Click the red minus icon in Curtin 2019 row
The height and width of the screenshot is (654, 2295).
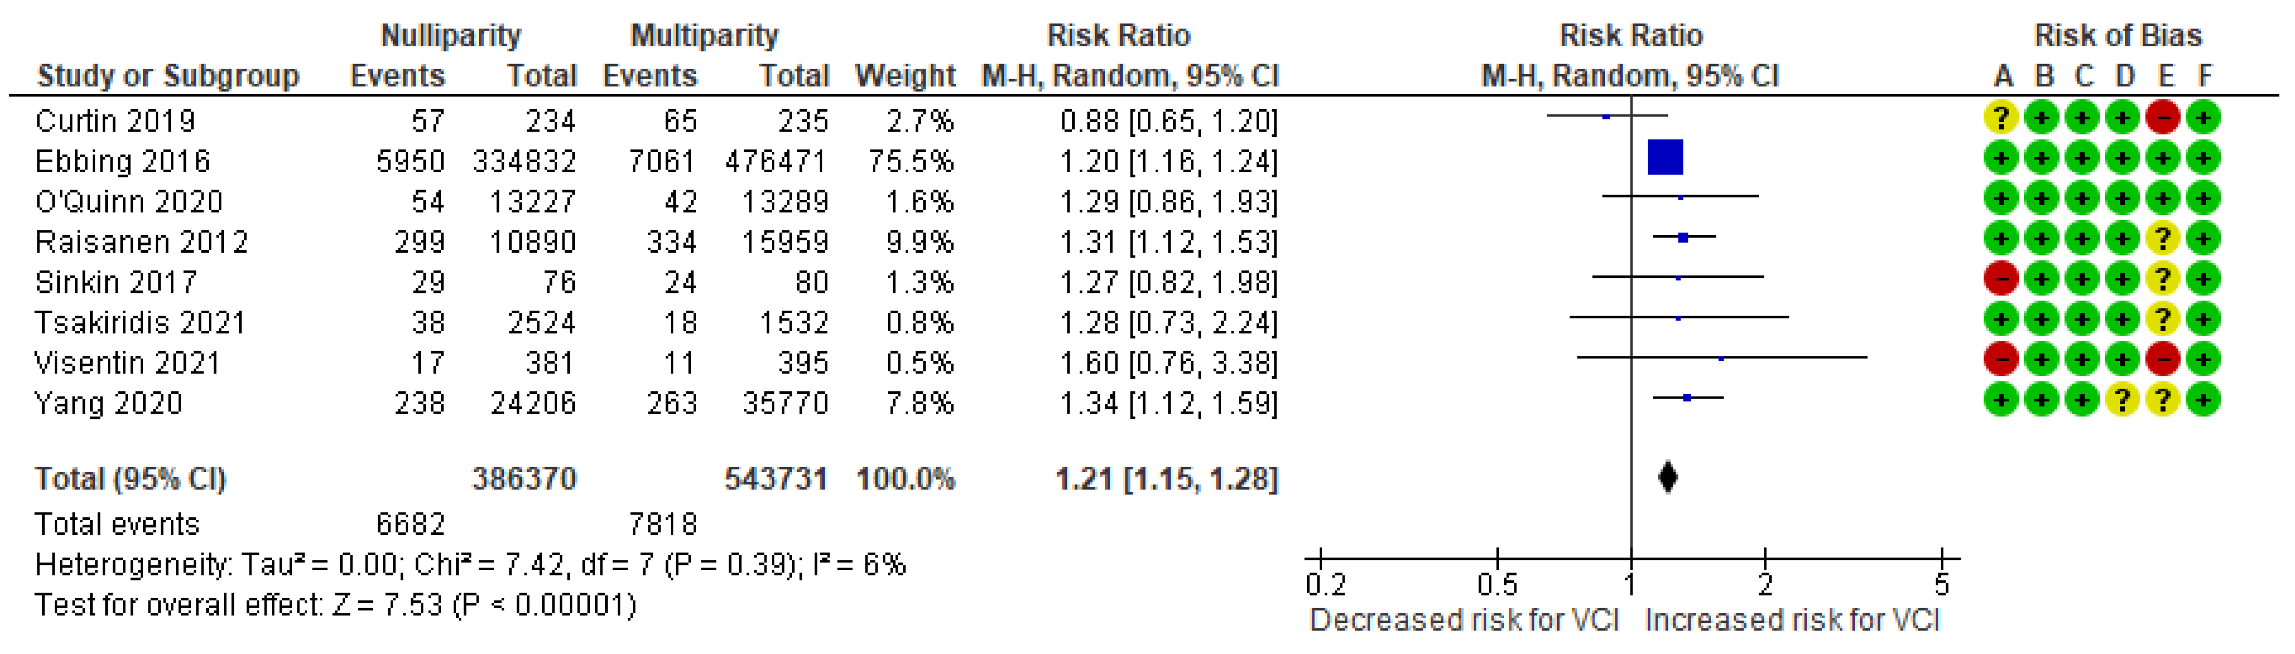(x=2163, y=118)
